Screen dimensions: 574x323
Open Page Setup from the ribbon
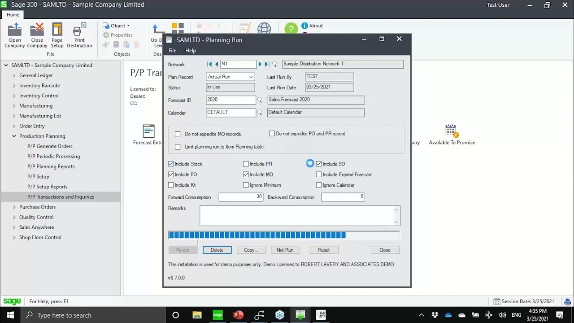pos(57,36)
